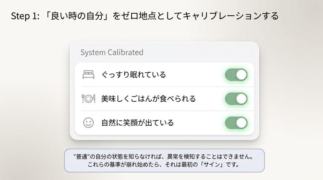Toggle the 美味しくごはんが食べられる switch
Screen dimensions: 323x180
tap(236, 99)
